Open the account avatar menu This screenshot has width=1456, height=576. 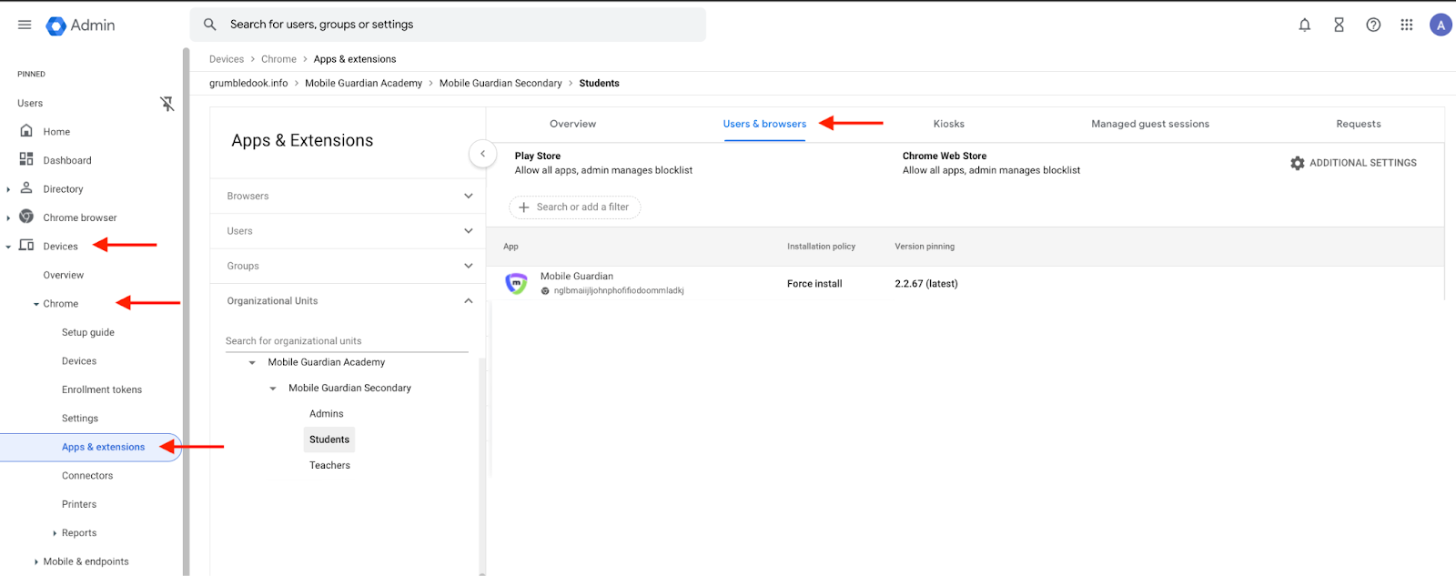coord(1441,25)
